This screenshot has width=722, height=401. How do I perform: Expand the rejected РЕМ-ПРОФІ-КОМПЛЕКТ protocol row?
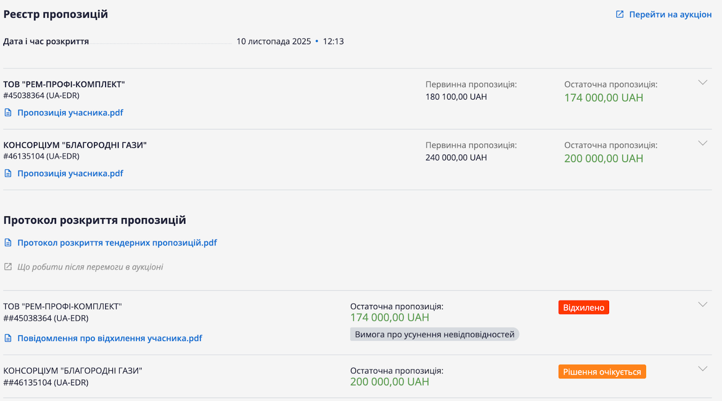[703, 305]
